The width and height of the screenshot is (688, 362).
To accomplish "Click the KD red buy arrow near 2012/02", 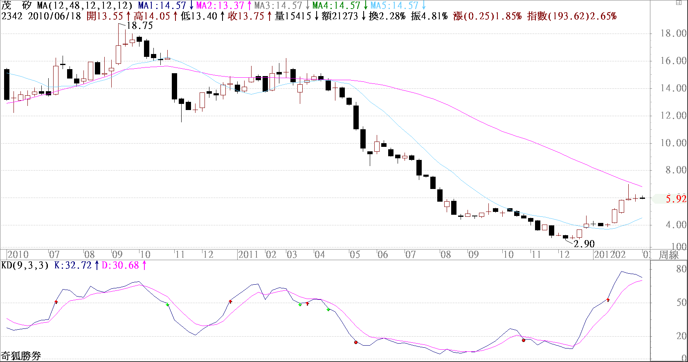I will click(x=608, y=300).
